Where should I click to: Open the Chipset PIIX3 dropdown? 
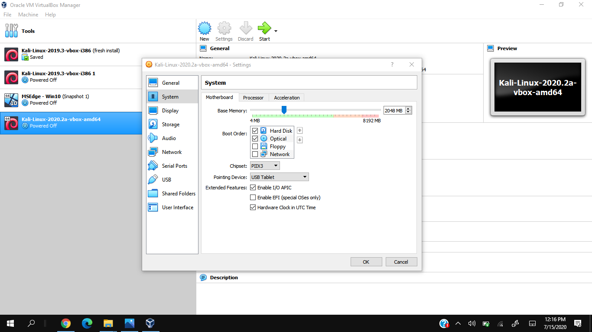(x=265, y=166)
